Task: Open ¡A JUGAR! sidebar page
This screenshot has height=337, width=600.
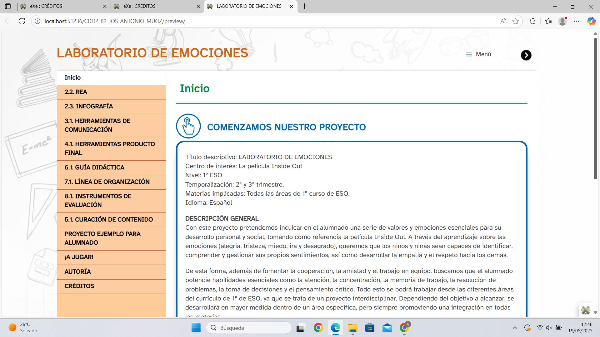Action: [x=111, y=257]
